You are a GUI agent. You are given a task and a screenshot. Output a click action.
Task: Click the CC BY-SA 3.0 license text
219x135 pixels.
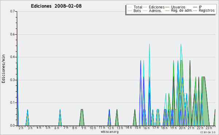[x=208, y=132]
